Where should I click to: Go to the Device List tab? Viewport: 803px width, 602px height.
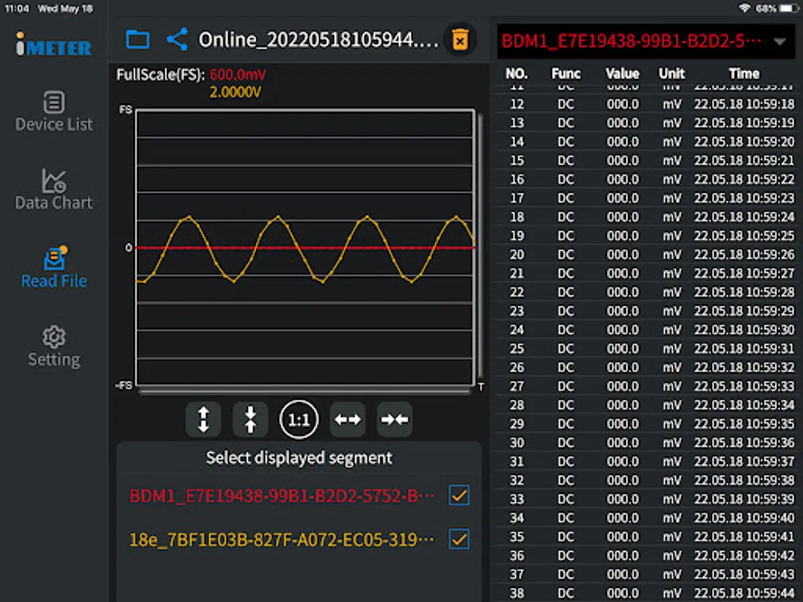[x=54, y=112]
